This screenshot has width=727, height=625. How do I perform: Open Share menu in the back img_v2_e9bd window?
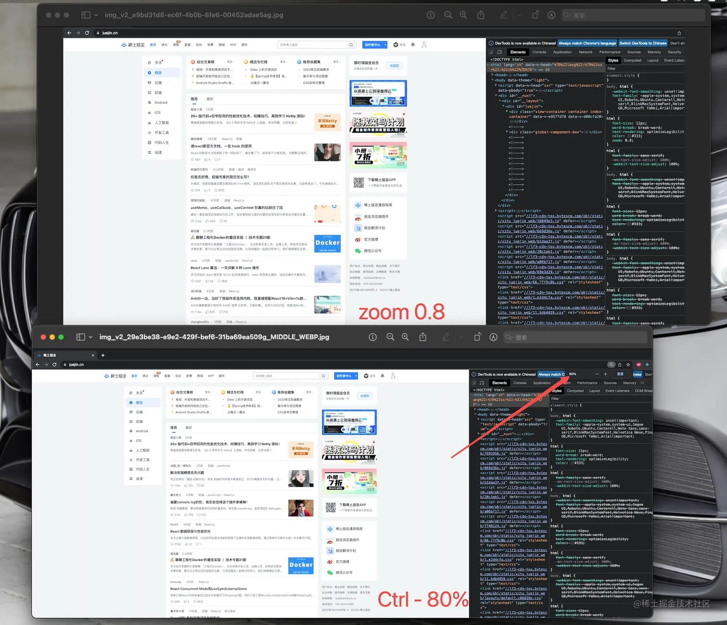coord(481,15)
